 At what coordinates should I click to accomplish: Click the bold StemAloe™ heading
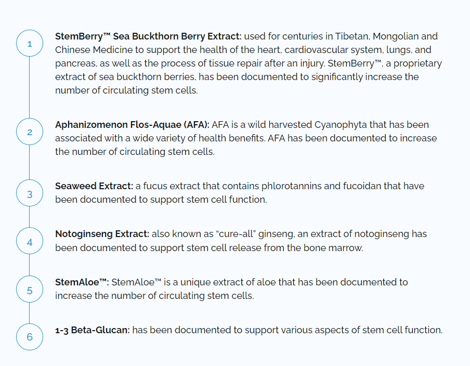click(82, 282)
